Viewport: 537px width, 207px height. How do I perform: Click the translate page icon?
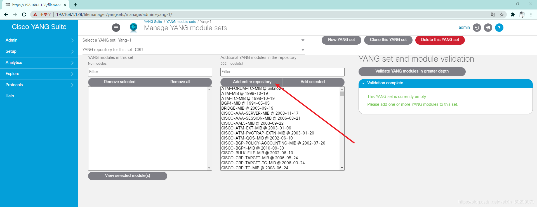493,15
